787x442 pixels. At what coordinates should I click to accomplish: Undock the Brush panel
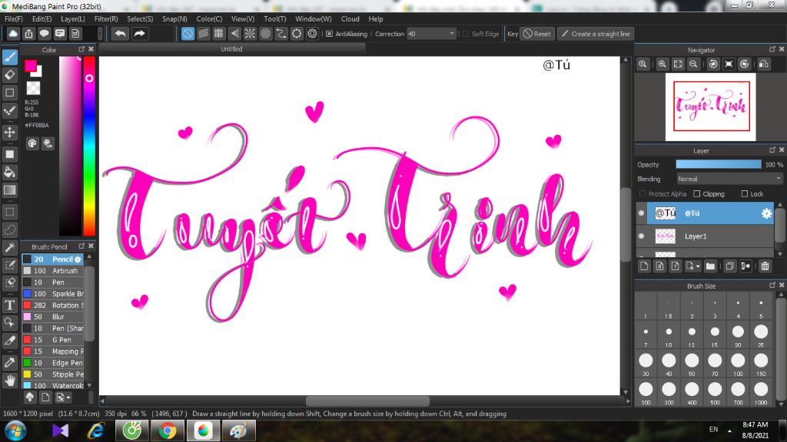pyautogui.click(x=81, y=246)
